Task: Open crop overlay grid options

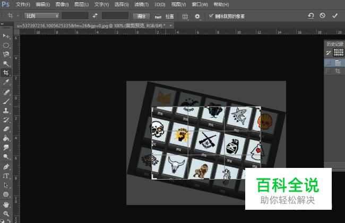Action: (x=185, y=16)
